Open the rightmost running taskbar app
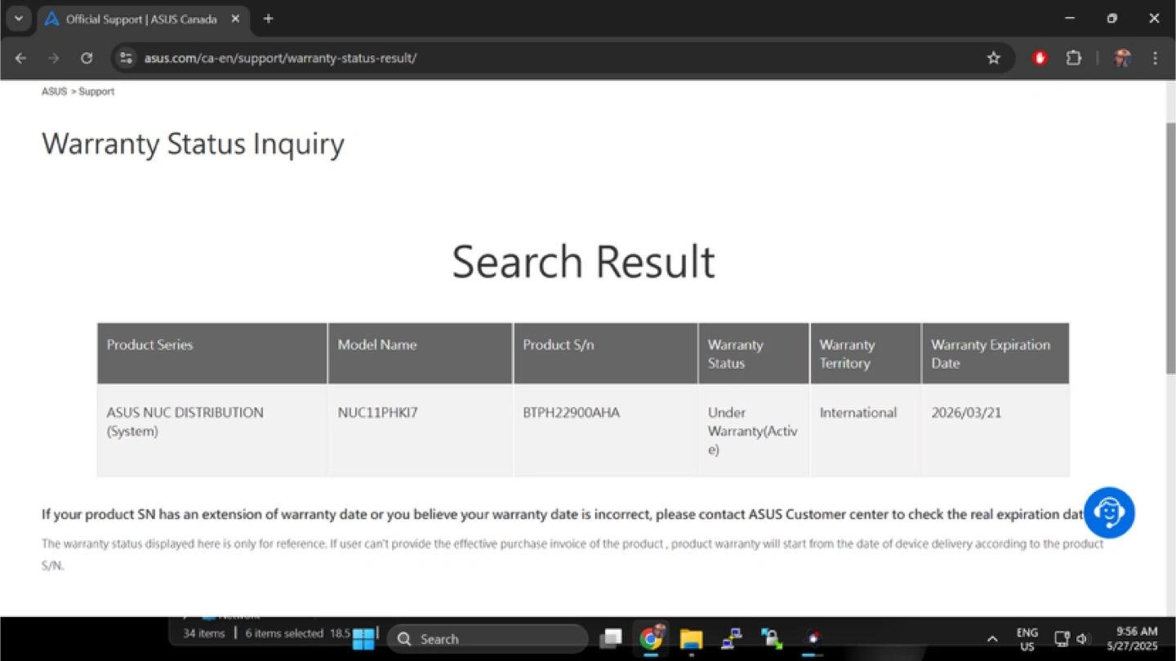Screen dimensions: 1176x661 click(x=812, y=639)
